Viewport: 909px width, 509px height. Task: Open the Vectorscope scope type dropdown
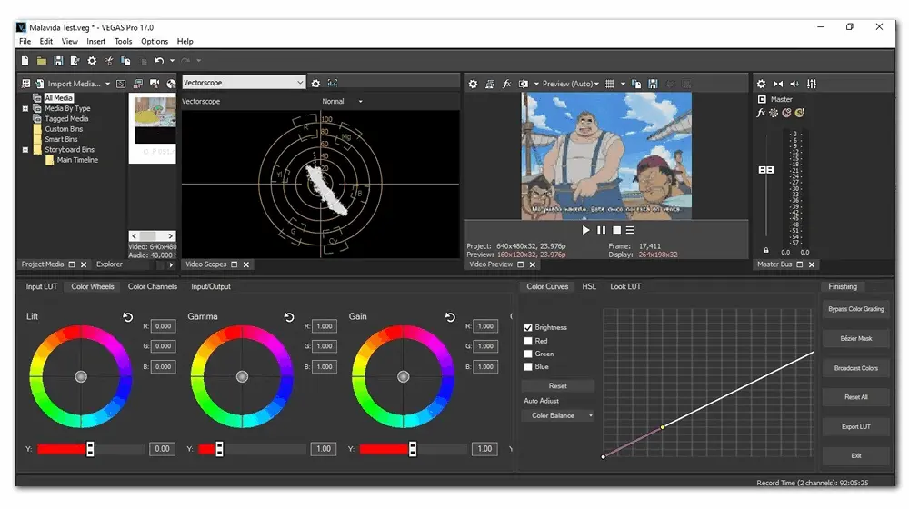point(244,83)
